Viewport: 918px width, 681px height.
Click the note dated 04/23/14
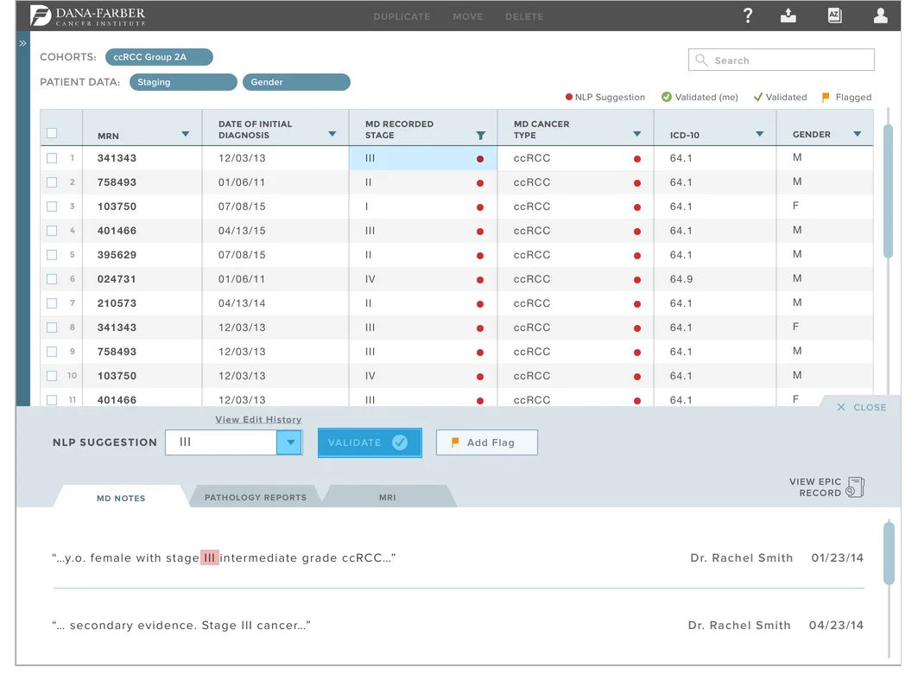[458, 626]
